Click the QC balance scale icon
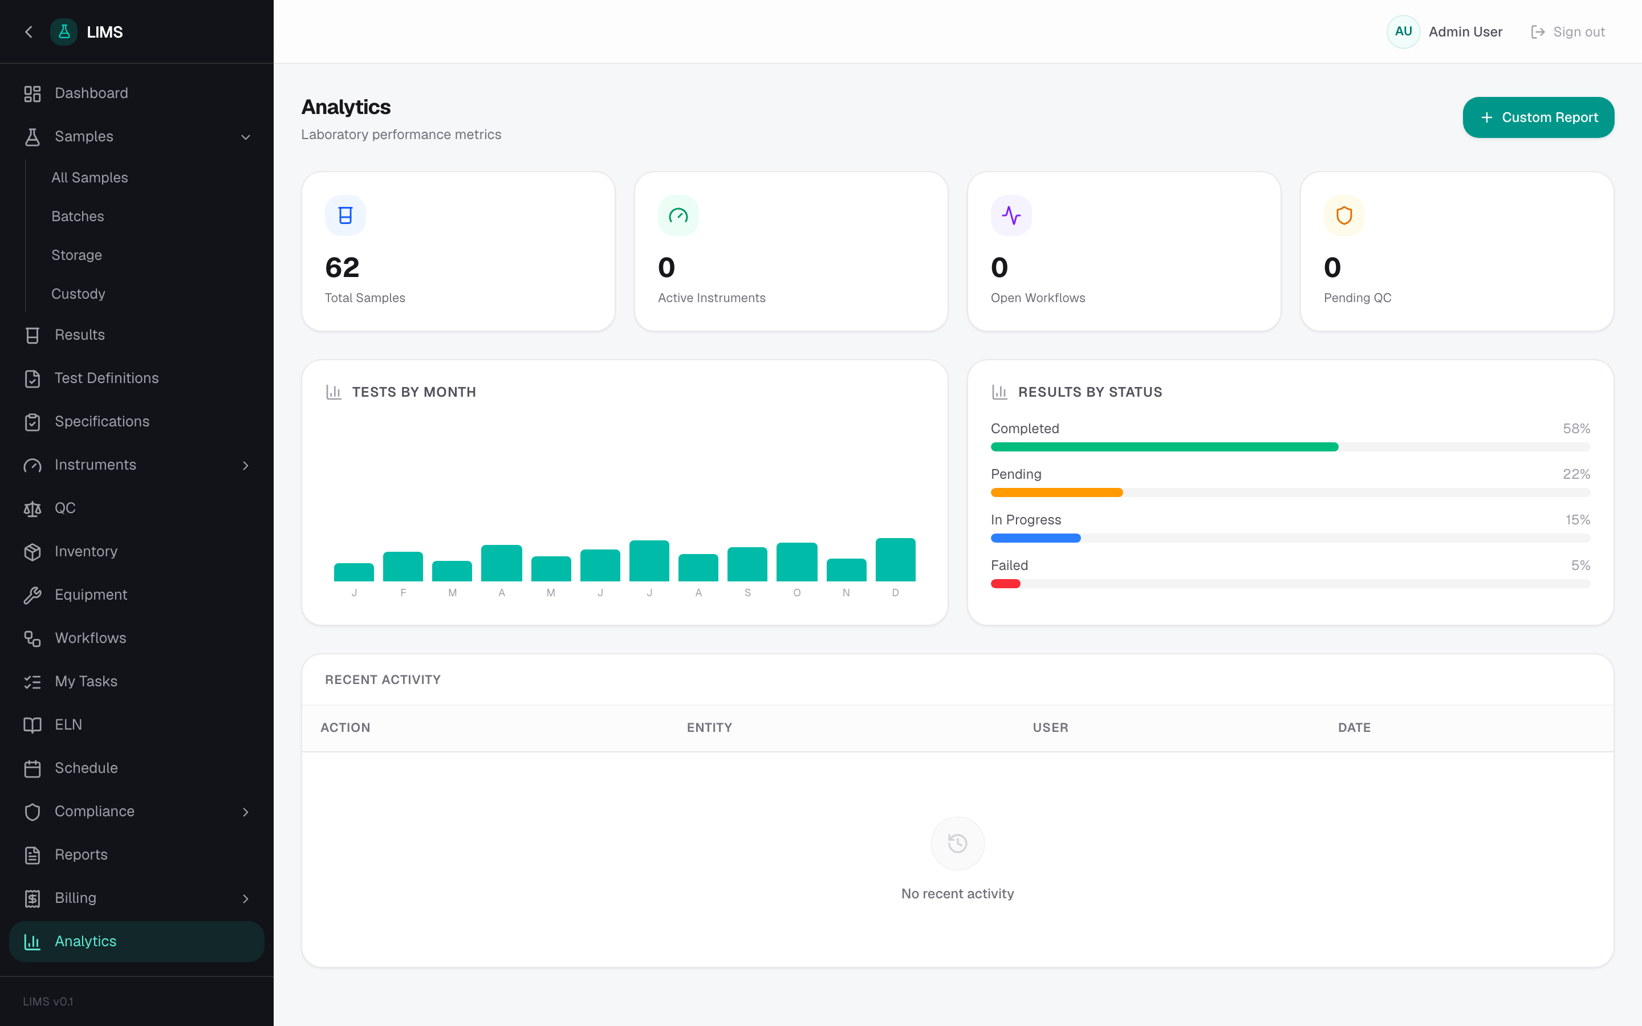Viewport: 1642px width, 1026px height. pyautogui.click(x=32, y=509)
